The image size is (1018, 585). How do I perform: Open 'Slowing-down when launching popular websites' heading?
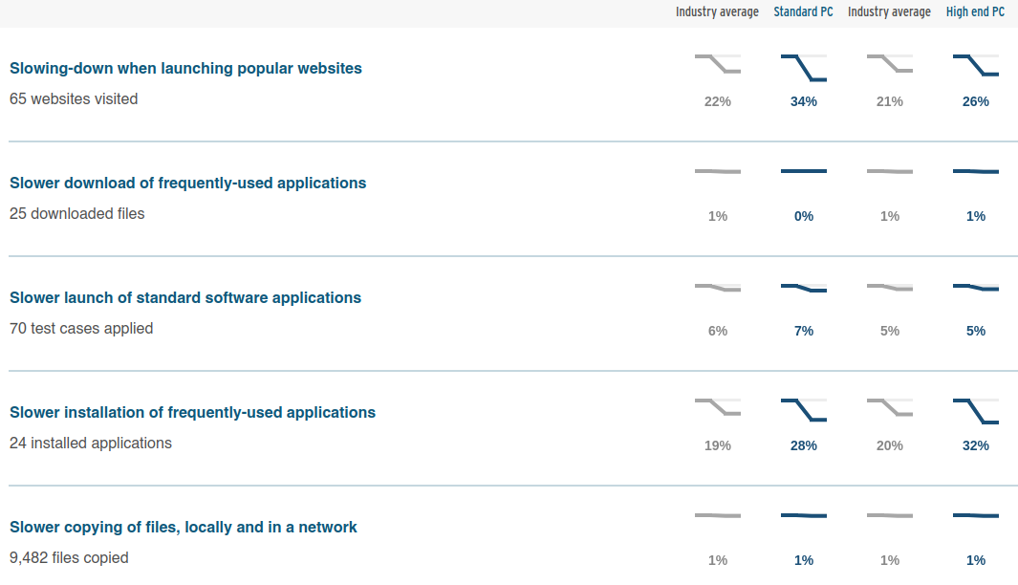185,68
